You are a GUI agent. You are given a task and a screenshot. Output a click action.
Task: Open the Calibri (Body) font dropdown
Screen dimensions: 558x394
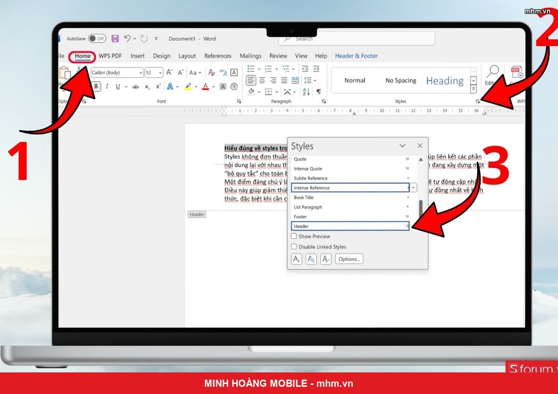(117, 72)
